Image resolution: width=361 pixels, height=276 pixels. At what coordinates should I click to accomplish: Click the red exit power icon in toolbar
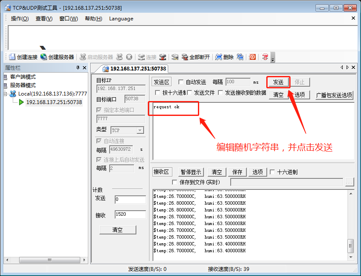point(252,56)
